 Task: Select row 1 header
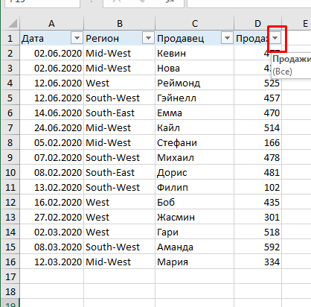coord(10,39)
